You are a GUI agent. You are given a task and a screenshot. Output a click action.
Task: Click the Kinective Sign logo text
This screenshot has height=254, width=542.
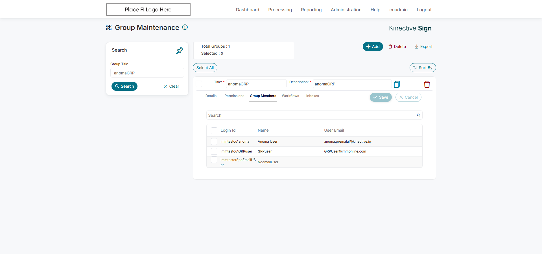[410, 28]
